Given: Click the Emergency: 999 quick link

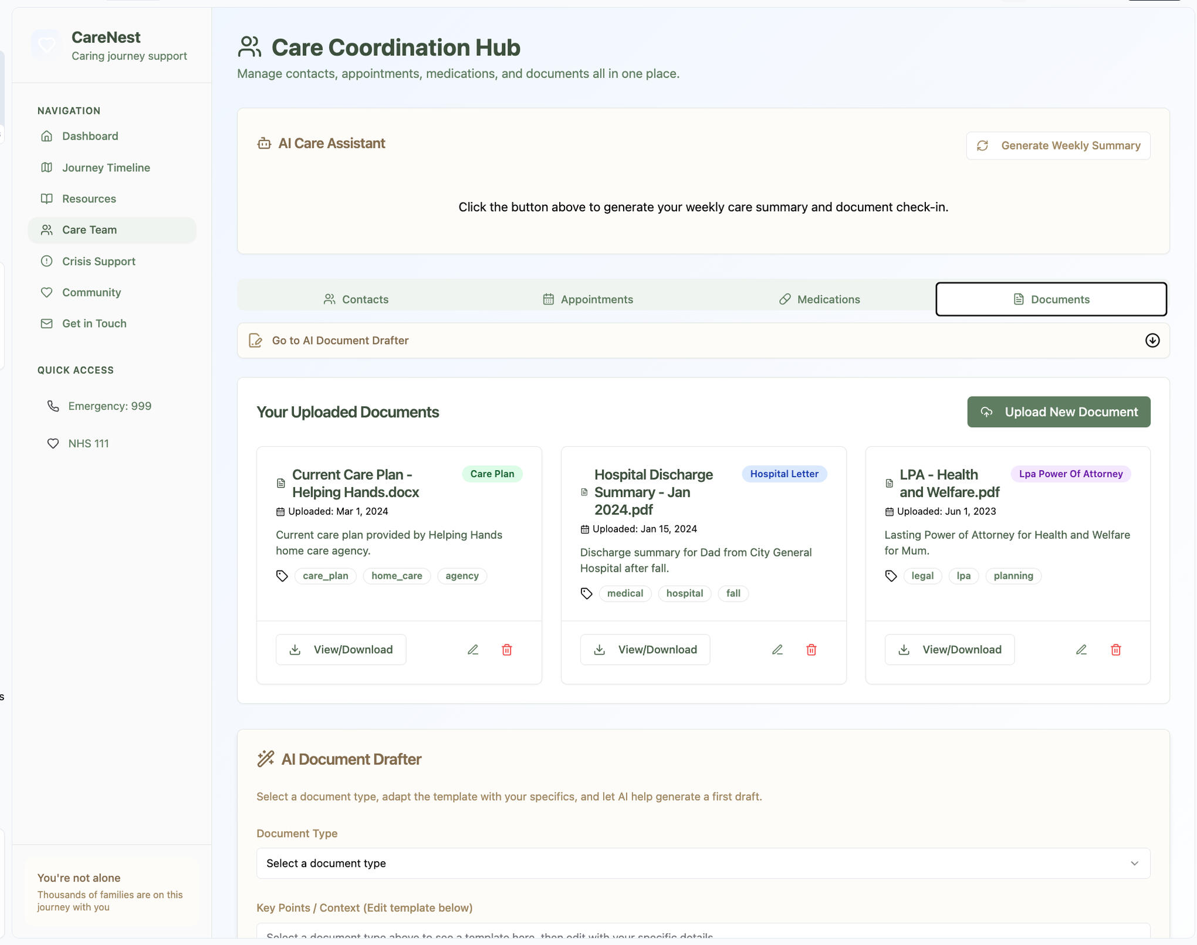Looking at the screenshot, I should point(109,406).
